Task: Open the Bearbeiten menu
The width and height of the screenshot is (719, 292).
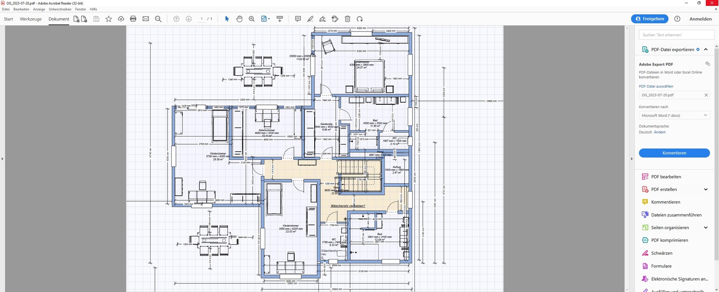Action: 21,9
